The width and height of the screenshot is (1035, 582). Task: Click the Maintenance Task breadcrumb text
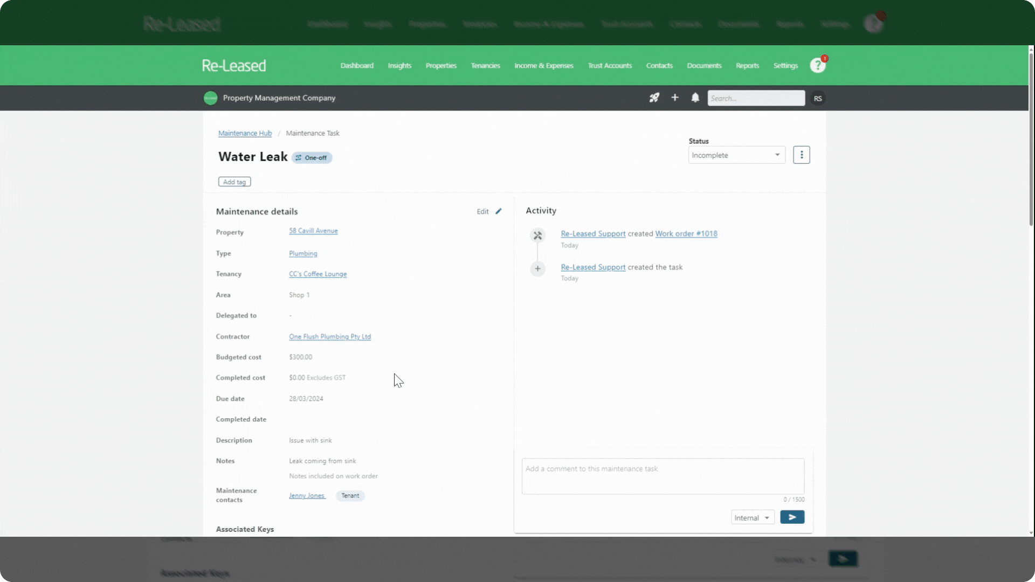click(313, 133)
